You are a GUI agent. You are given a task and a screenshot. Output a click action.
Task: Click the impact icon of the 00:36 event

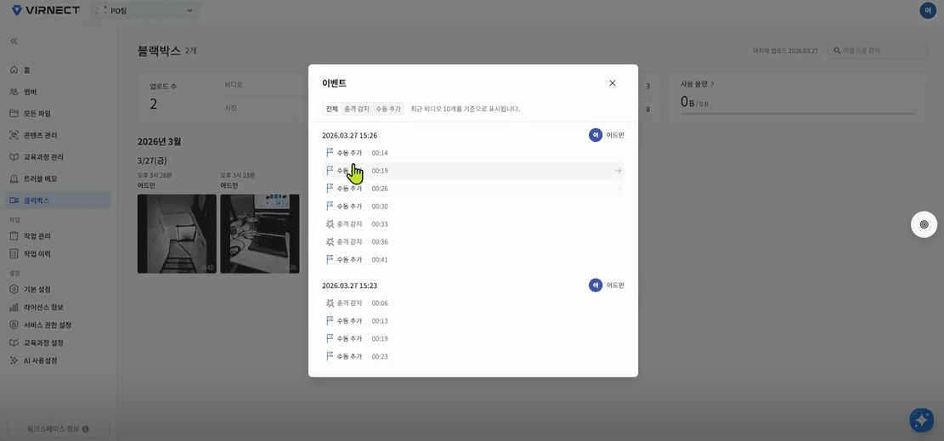[x=330, y=241]
